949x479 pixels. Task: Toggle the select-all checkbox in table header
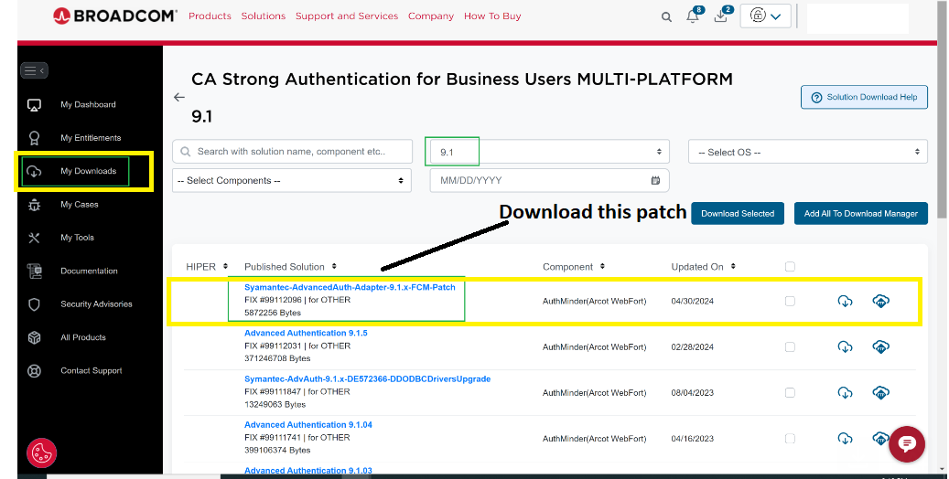pyautogui.click(x=790, y=267)
